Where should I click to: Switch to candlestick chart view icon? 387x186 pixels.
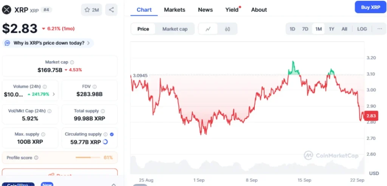pyautogui.click(x=228, y=29)
